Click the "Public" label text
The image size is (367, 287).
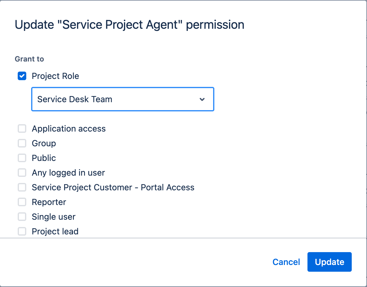point(44,158)
